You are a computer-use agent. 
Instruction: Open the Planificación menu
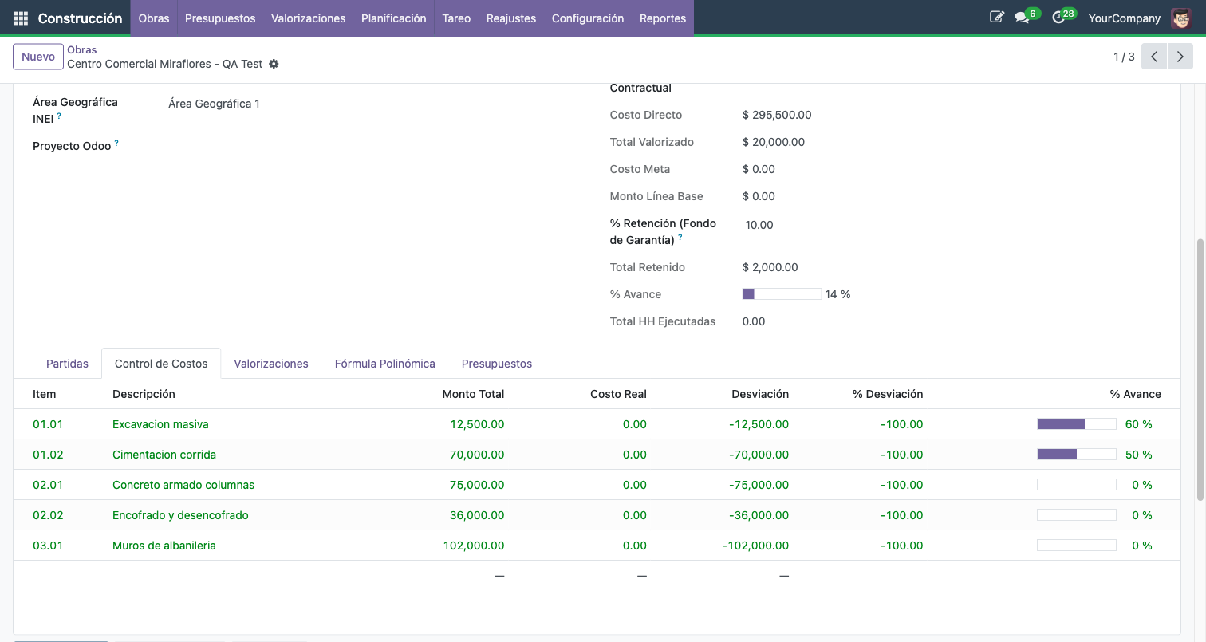(393, 18)
